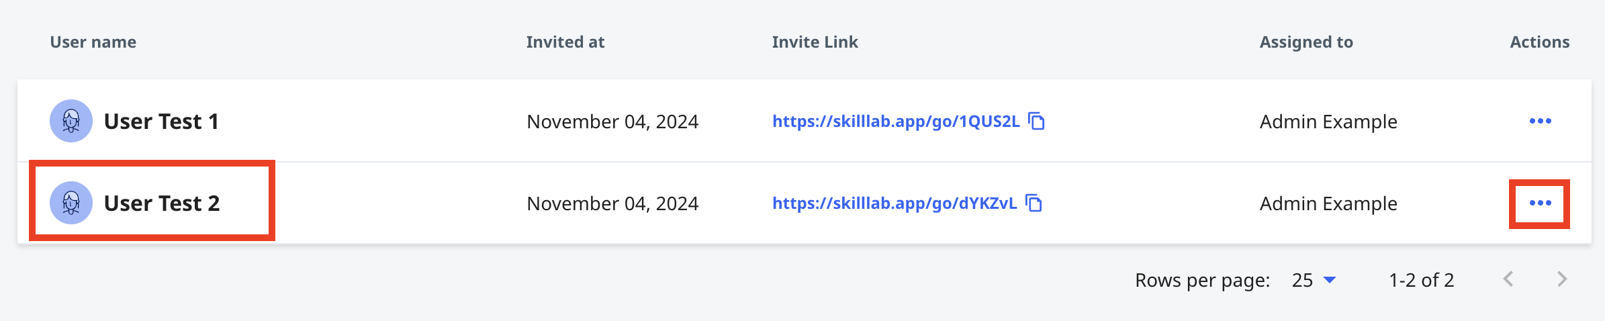The width and height of the screenshot is (1605, 321).
Task: Click the Invited at column header
Action: coord(565,42)
